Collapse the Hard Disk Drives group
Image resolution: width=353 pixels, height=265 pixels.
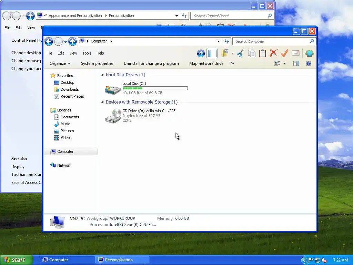point(102,75)
